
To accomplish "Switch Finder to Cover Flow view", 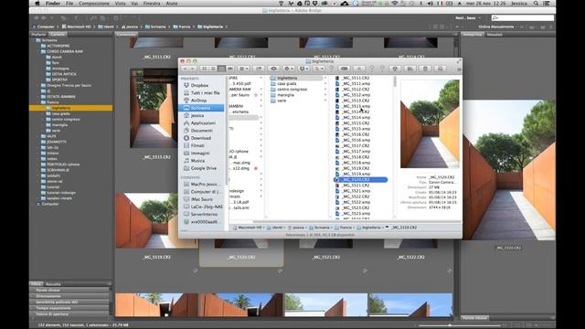I will click(x=230, y=69).
